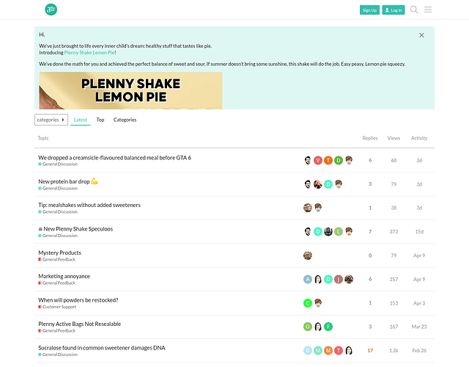This screenshot has height=367, width=469.
Task: Click red T avatar in Sucralose row
Action: pos(339,351)
